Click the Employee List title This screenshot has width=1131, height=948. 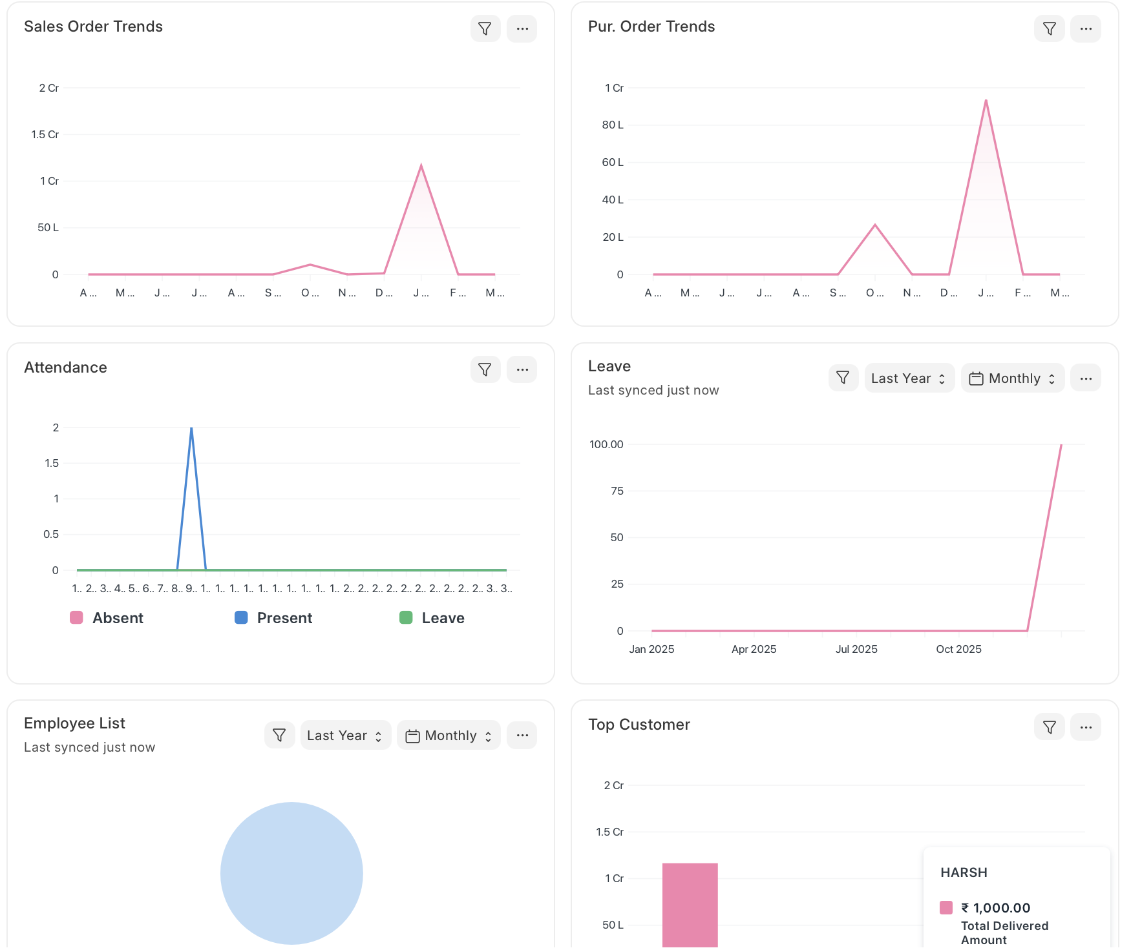coord(74,723)
